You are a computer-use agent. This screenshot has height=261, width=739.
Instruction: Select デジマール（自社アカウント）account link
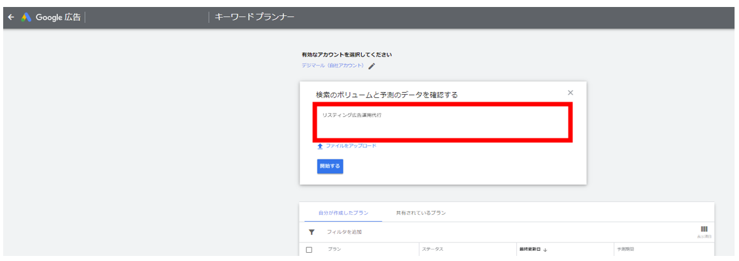334,66
